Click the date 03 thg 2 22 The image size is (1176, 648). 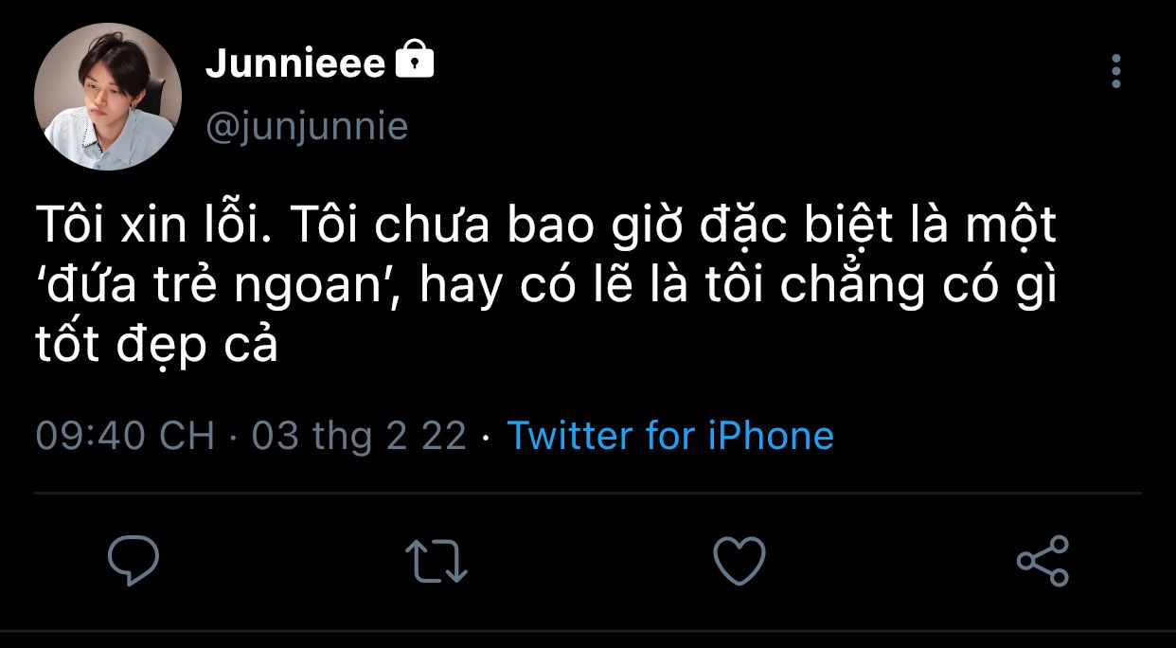[359, 436]
